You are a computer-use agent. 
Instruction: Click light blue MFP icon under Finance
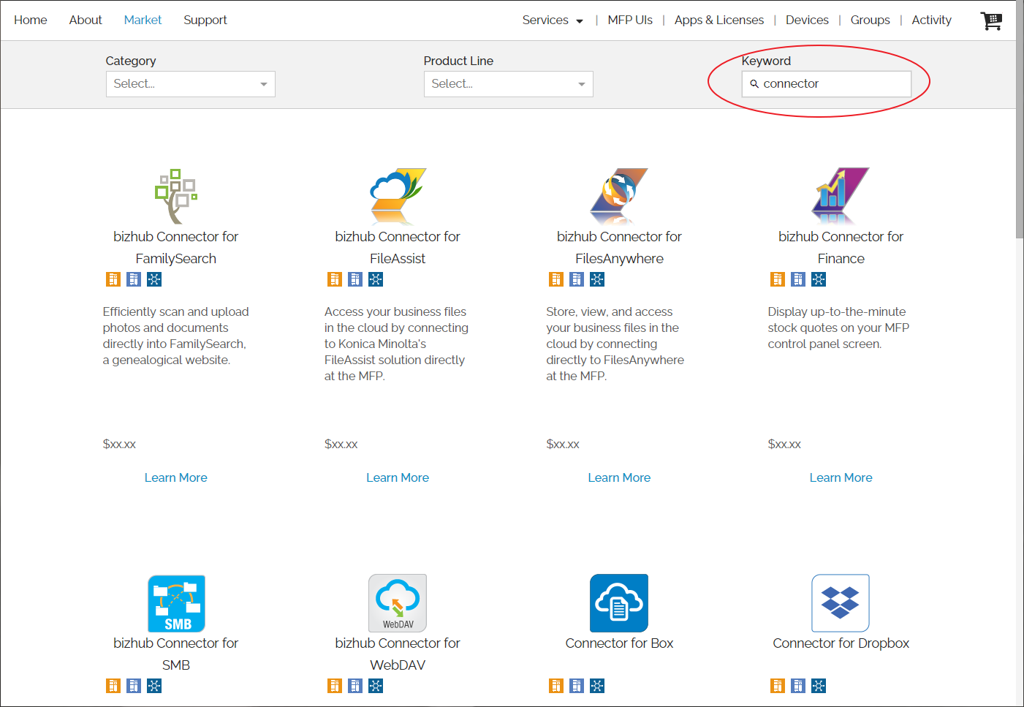tap(798, 279)
